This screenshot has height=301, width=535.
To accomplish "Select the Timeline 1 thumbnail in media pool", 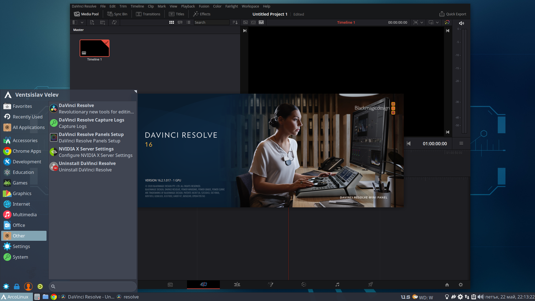I will coord(94,48).
